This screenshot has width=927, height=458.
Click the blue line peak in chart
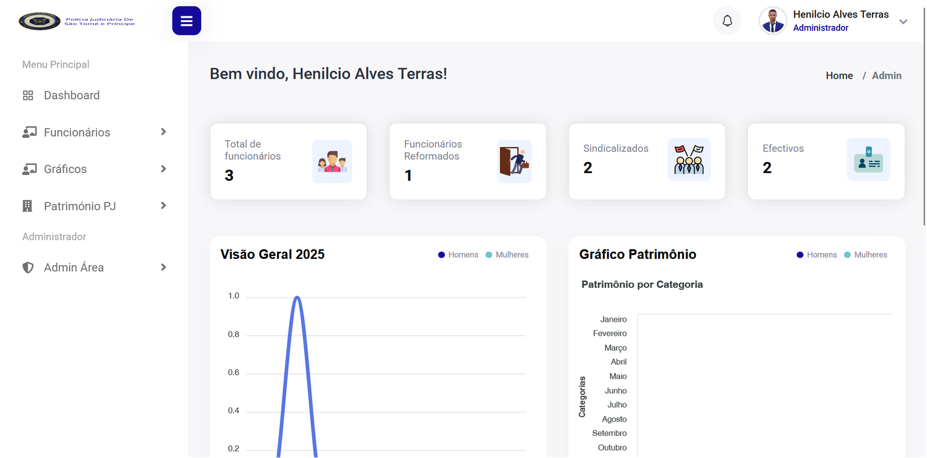pos(297,298)
